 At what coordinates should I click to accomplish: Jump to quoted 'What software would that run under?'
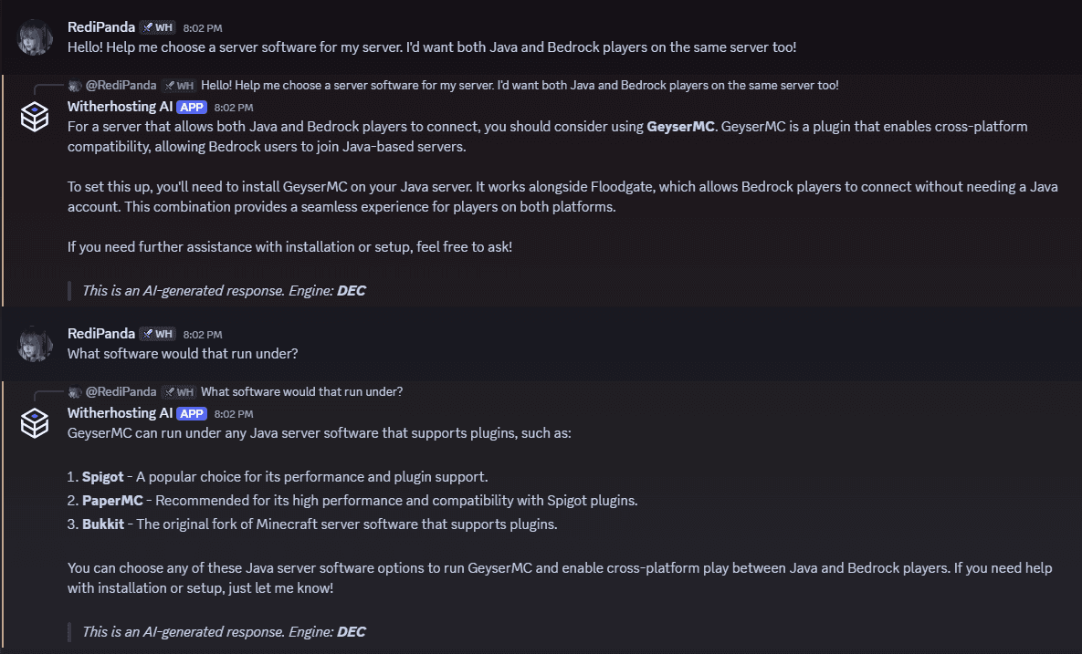pyautogui.click(x=301, y=392)
